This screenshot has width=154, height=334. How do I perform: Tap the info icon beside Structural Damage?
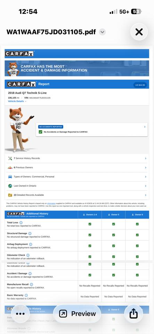click(30, 233)
